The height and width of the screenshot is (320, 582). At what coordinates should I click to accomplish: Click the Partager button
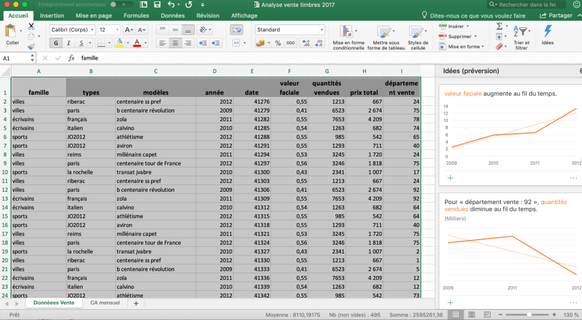(x=556, y=15)
